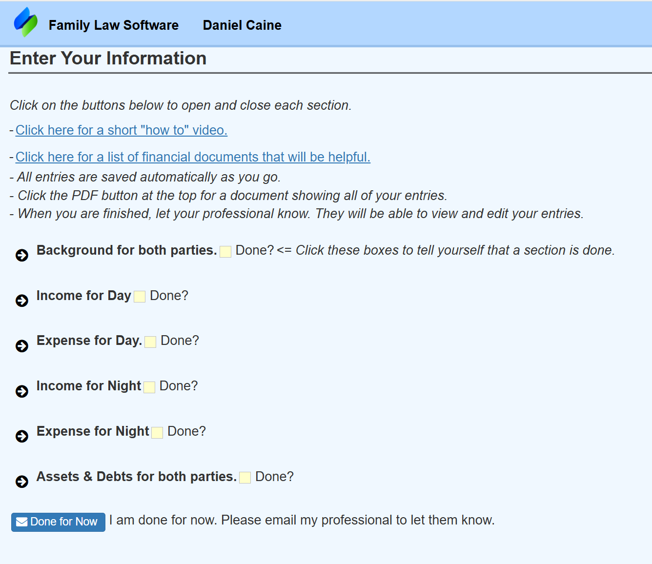Check the Expense for Night Done box
This screenshot has height=564, width=652.
click(157, 432)
